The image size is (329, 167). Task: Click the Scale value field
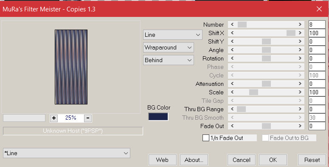[x=317, y=92]
